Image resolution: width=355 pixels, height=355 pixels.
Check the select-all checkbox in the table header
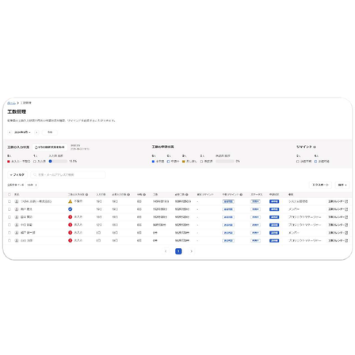[10, 194]
